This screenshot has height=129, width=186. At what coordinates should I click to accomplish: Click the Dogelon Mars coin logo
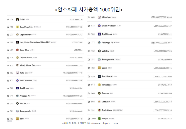(18, 35)
